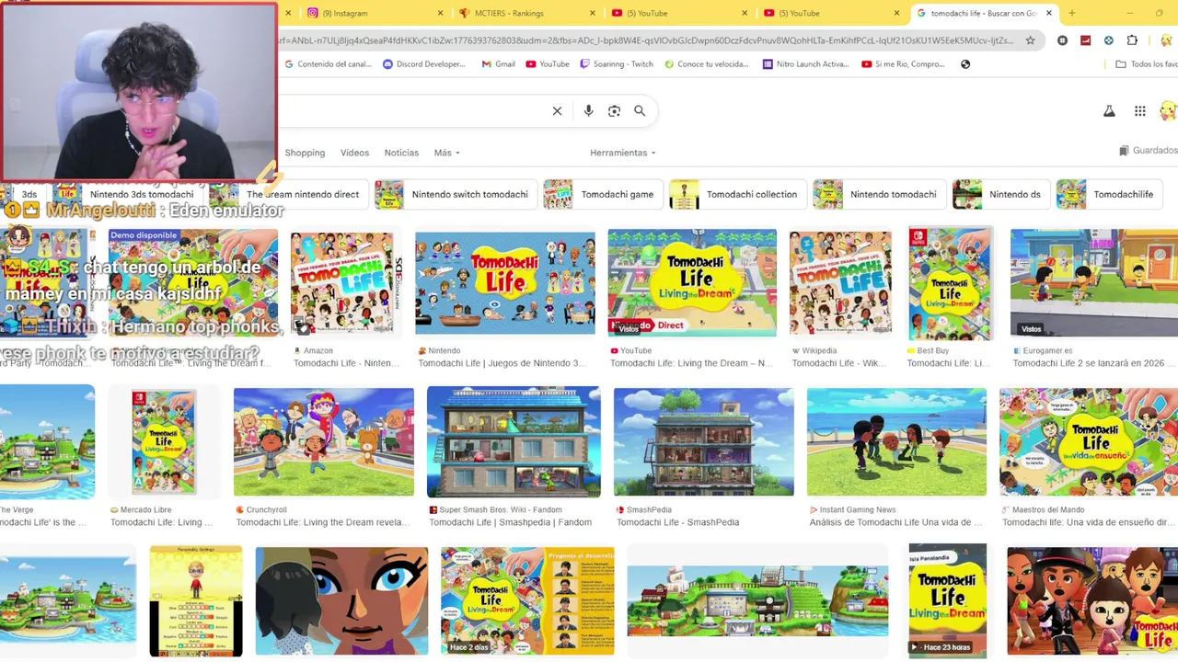The width and height of the screenshot is (1178, 662).
Task: Open a new browser tab
Action: (x=1071, y=13)
